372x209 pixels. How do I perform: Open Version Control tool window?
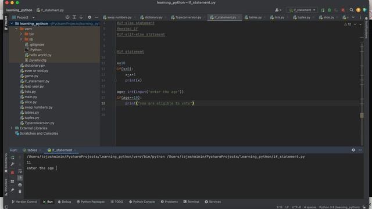(24, 201)
